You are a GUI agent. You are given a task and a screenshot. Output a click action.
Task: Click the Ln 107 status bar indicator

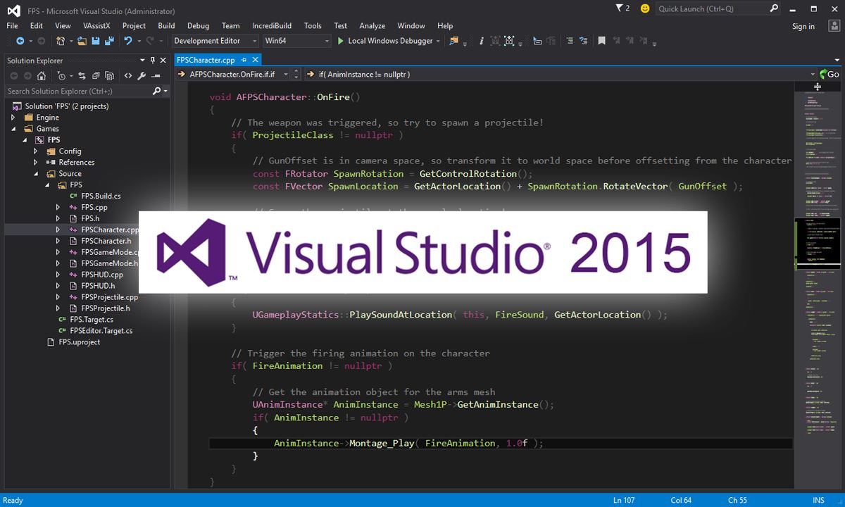click(x=624, y=500)
